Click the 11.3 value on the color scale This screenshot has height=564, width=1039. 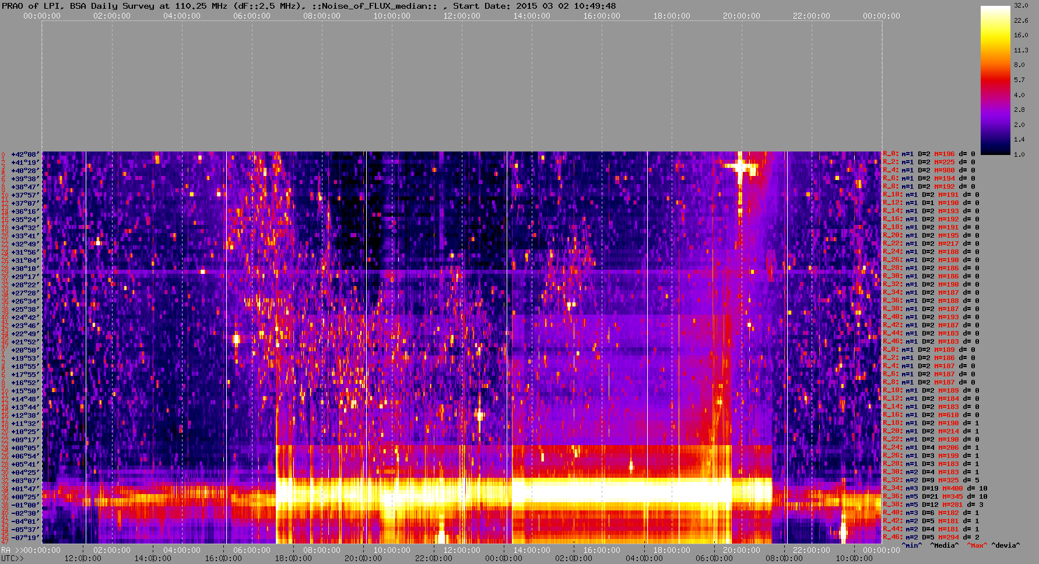(x=1021, y=50)
